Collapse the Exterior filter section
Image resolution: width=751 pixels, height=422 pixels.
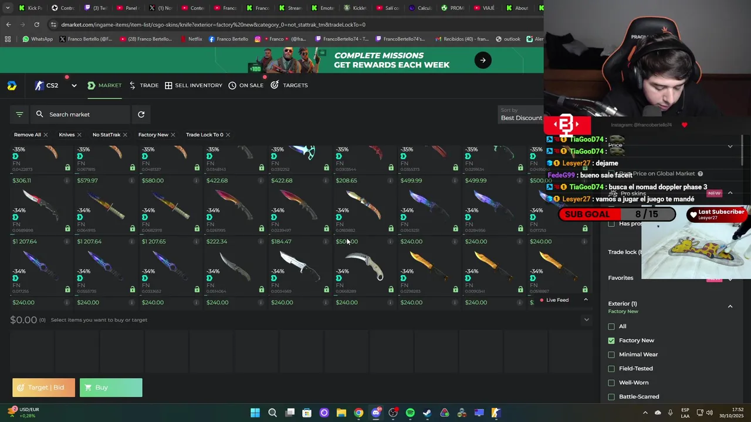[730, 307]
